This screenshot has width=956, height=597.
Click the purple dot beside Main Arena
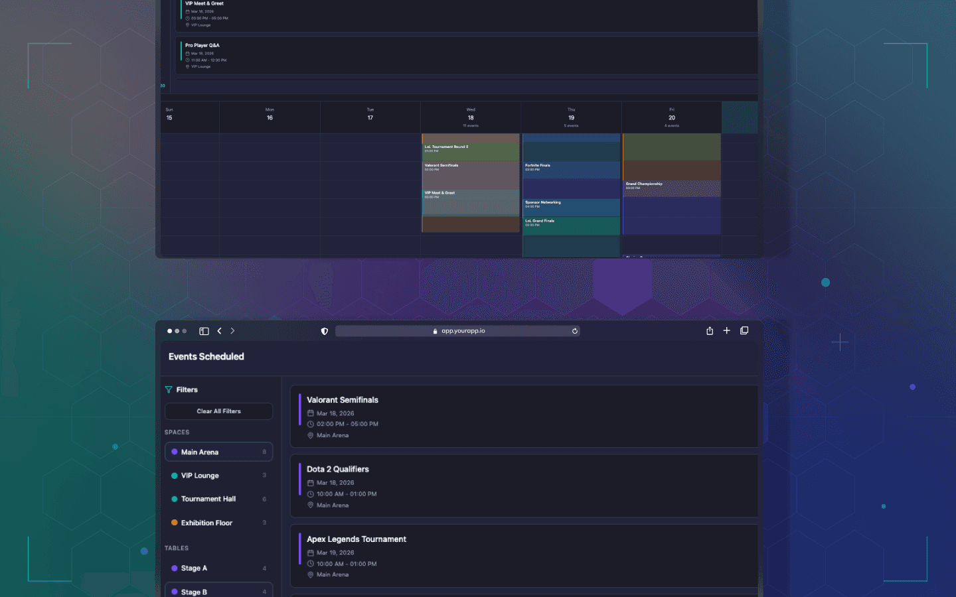coord(175,452)
